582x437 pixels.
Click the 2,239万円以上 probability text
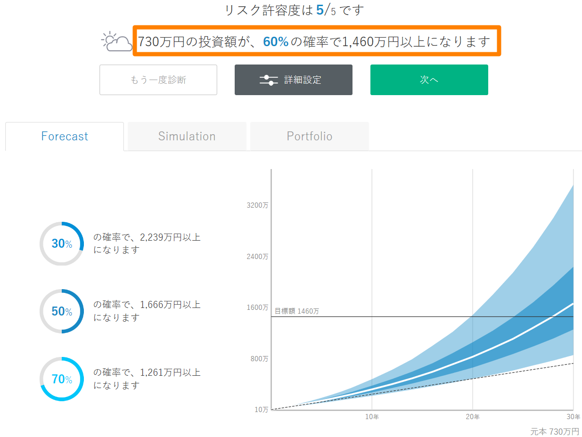point(147,243)
